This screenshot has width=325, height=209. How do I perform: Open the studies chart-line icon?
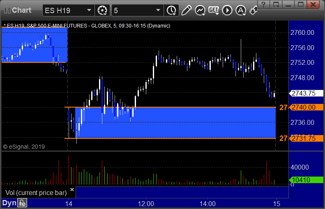tap(200, 10)
